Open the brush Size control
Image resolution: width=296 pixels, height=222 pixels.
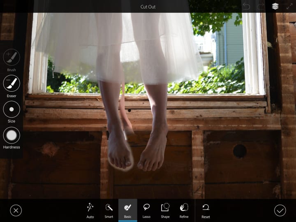click(x=12, y=109)
